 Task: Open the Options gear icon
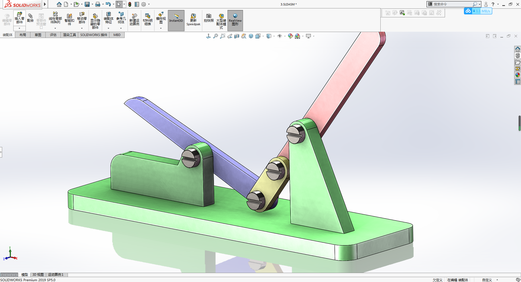tap(144, 4)
